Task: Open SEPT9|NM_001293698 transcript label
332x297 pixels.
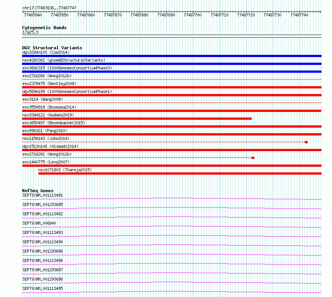Action: click(x=43, y=279)
